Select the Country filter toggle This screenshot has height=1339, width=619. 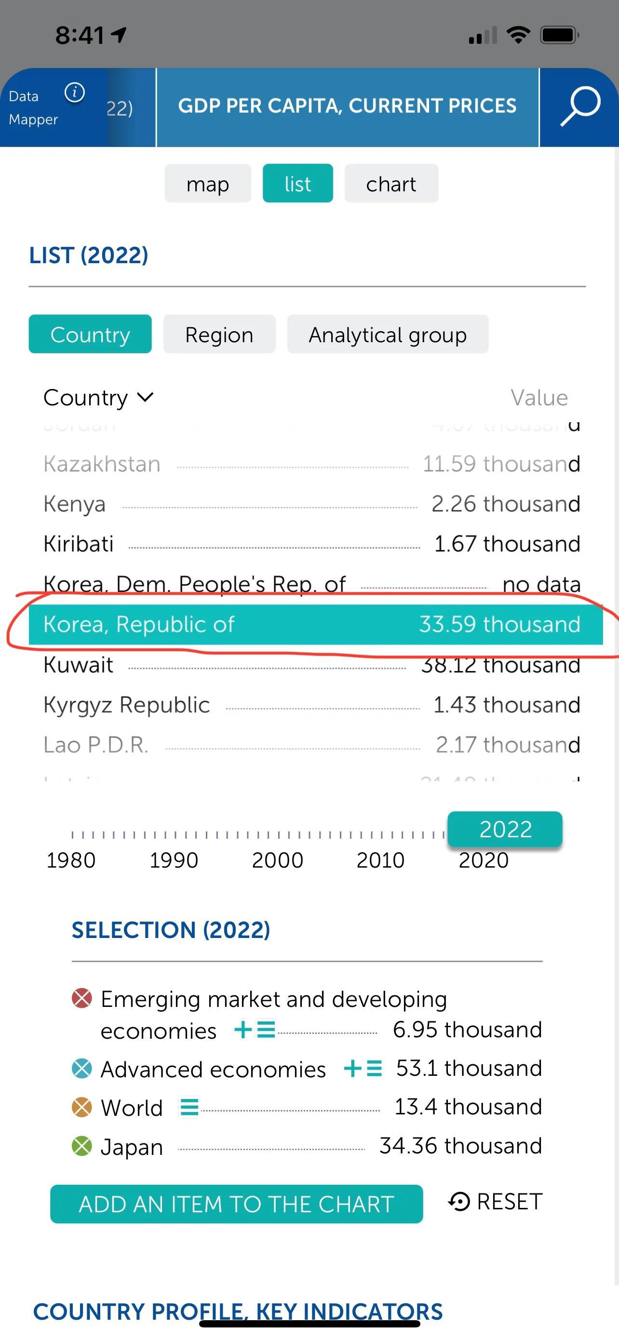point(90,334)
